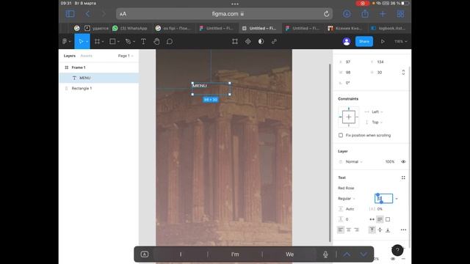
Task: Select the Rectangle 1 layer
Action: 99,88
